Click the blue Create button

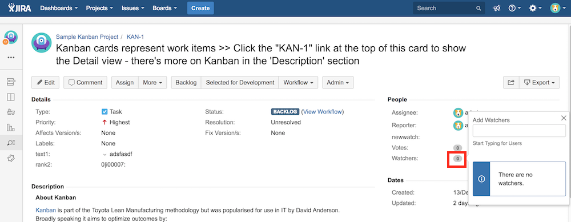click(x=200, y=8)
